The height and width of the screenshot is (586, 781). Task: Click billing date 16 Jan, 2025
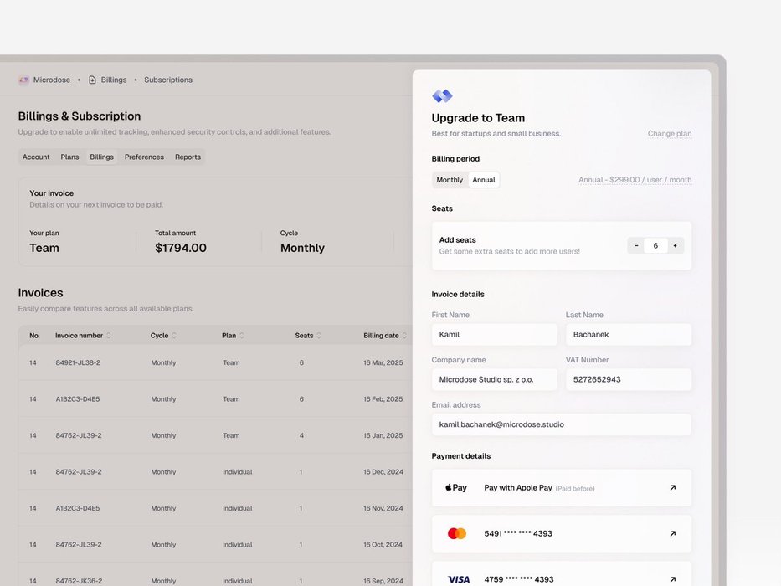tap(383, 435)
